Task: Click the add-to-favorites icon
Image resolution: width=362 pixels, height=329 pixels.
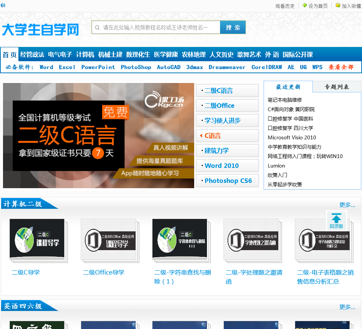Action: pyautogui.click(x=338, y=5)
